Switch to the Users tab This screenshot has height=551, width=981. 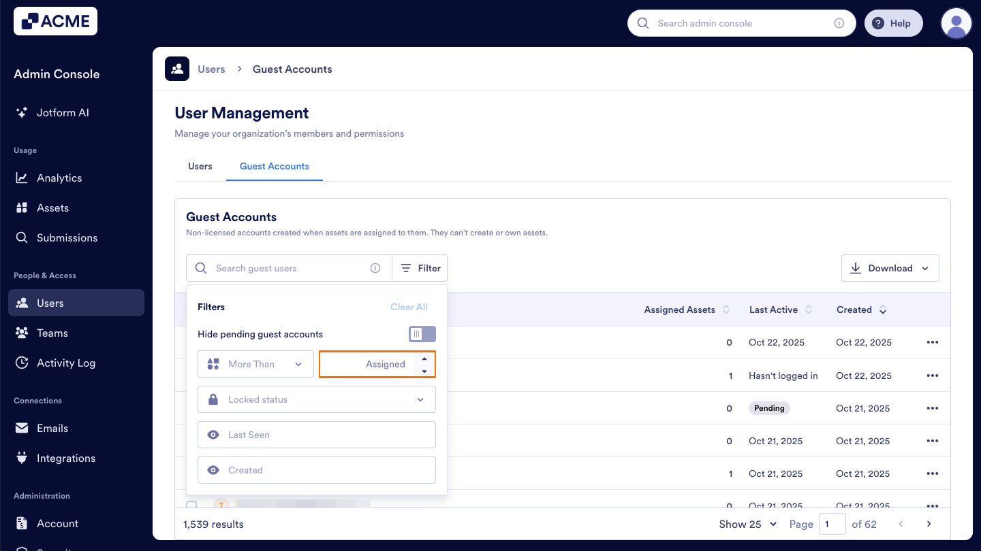[x=200, y=166]
